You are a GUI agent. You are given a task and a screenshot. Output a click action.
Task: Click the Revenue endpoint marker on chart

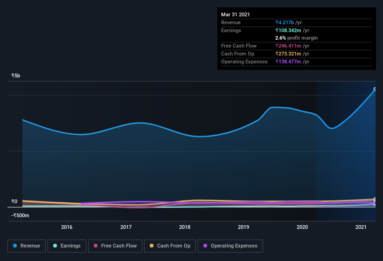[x=375, y=89]
